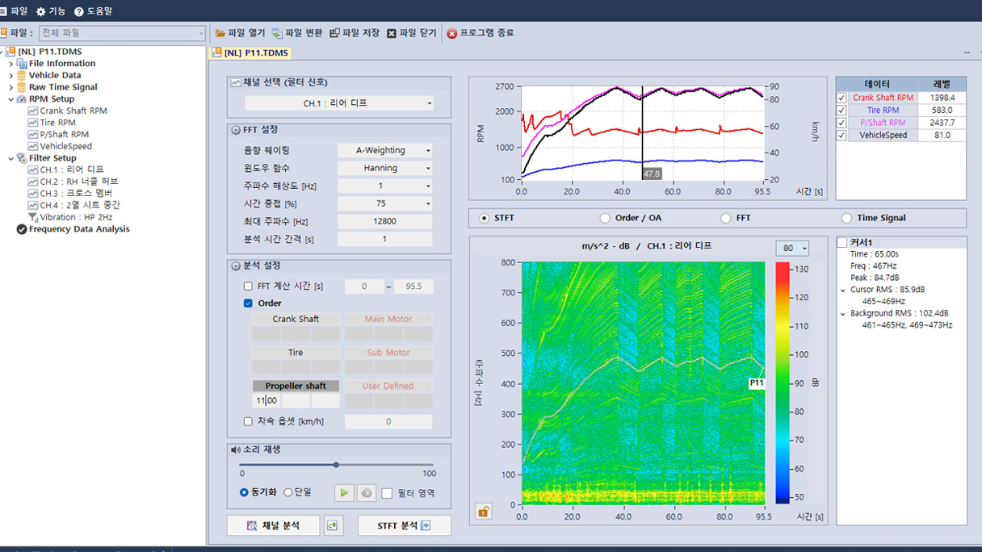This screenshot has height=552, width=982.
Task: Click the small green C# icon button
Action: 332,525
